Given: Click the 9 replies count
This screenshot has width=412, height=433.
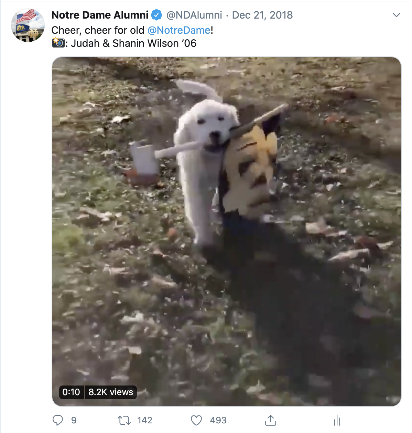Looking at the screenshot, I should pyautogui.click(x=74, y=420).
